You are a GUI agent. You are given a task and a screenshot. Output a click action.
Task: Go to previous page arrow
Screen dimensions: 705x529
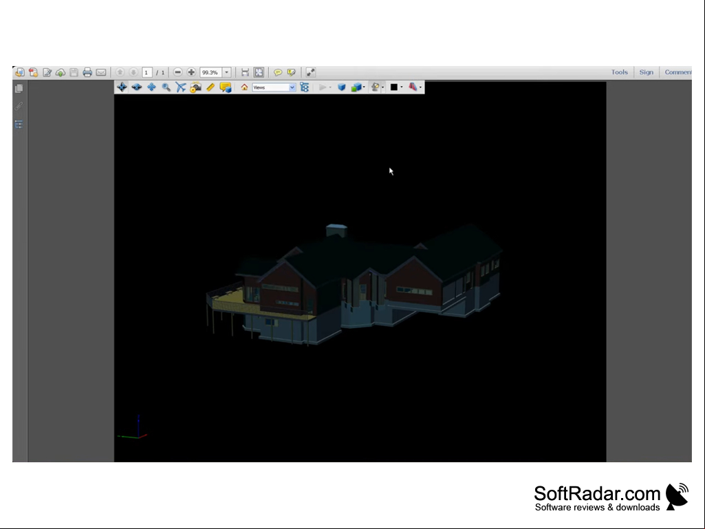coord(120,72)
